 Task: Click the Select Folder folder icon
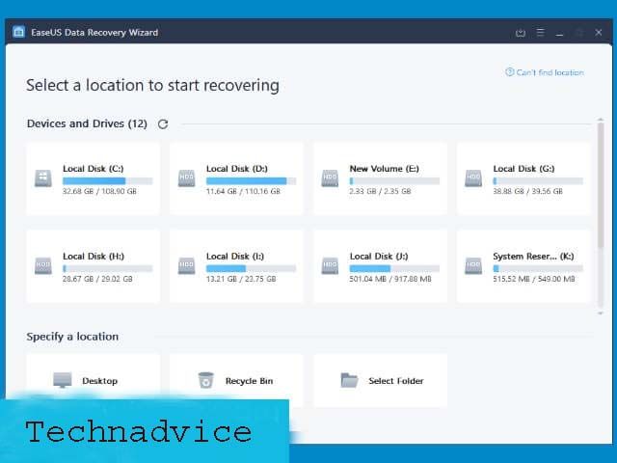349,380
